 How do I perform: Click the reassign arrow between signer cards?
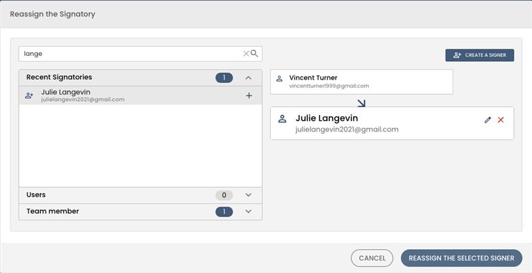coord(361,104)
